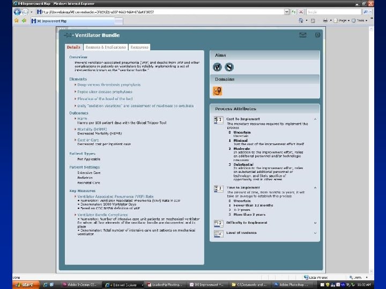
Task: Switch to Adobe Photoshop taskbar button
Action: coord(292,285)
